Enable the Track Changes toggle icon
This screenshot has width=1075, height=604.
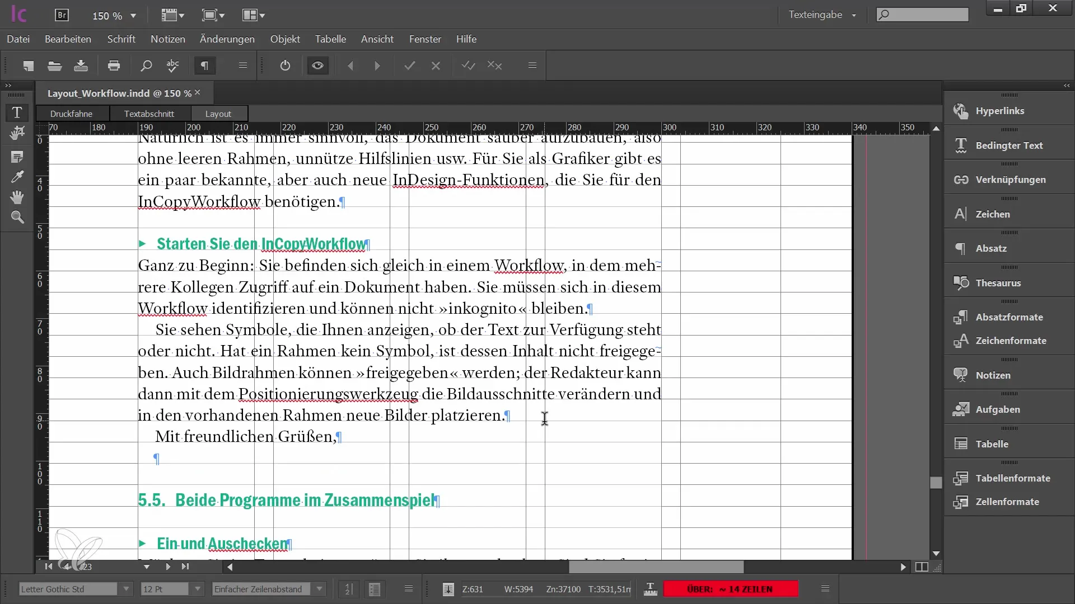tap(284, 65)
